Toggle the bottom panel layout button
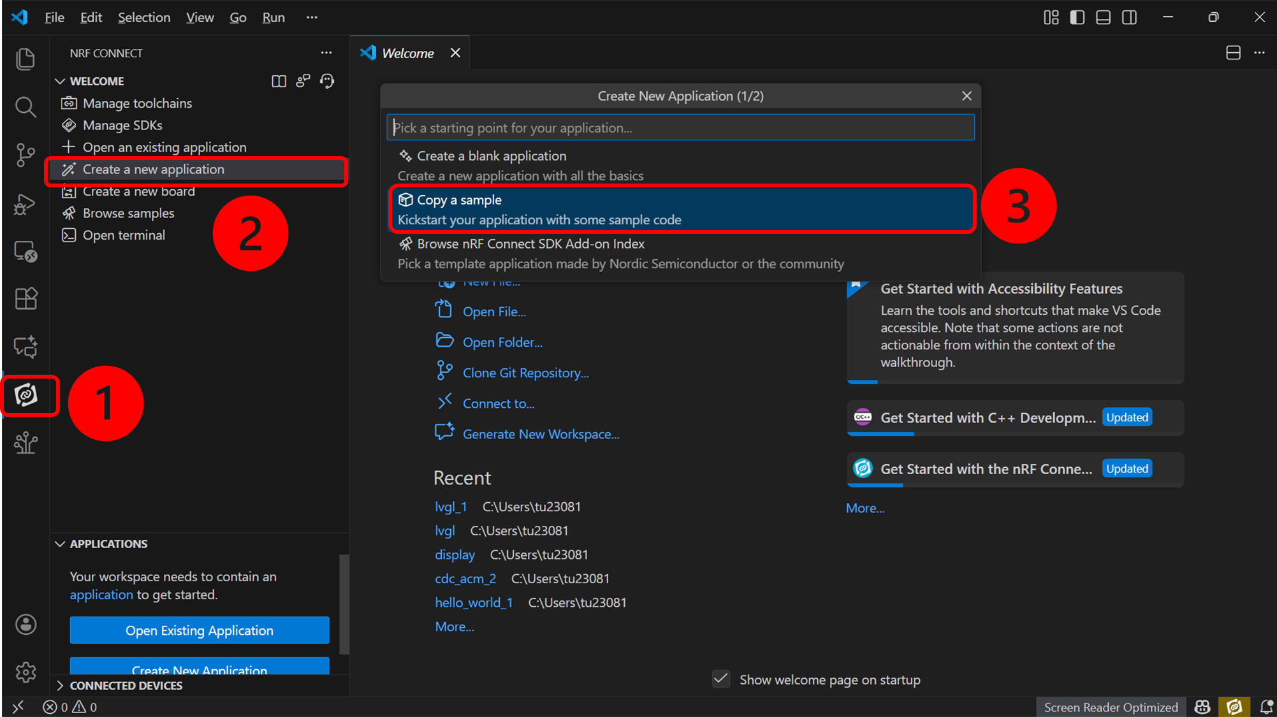 1103,17
